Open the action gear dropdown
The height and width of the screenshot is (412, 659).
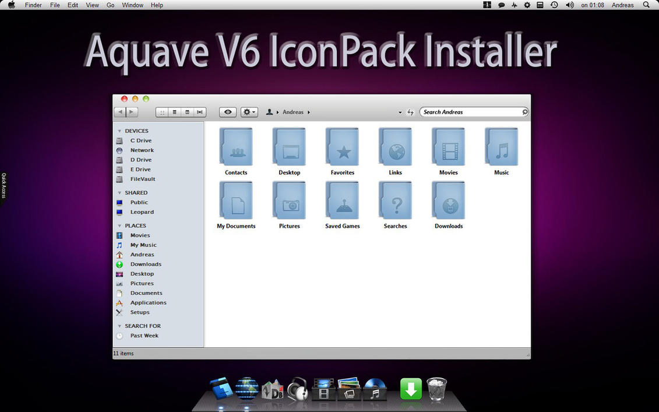249,112
